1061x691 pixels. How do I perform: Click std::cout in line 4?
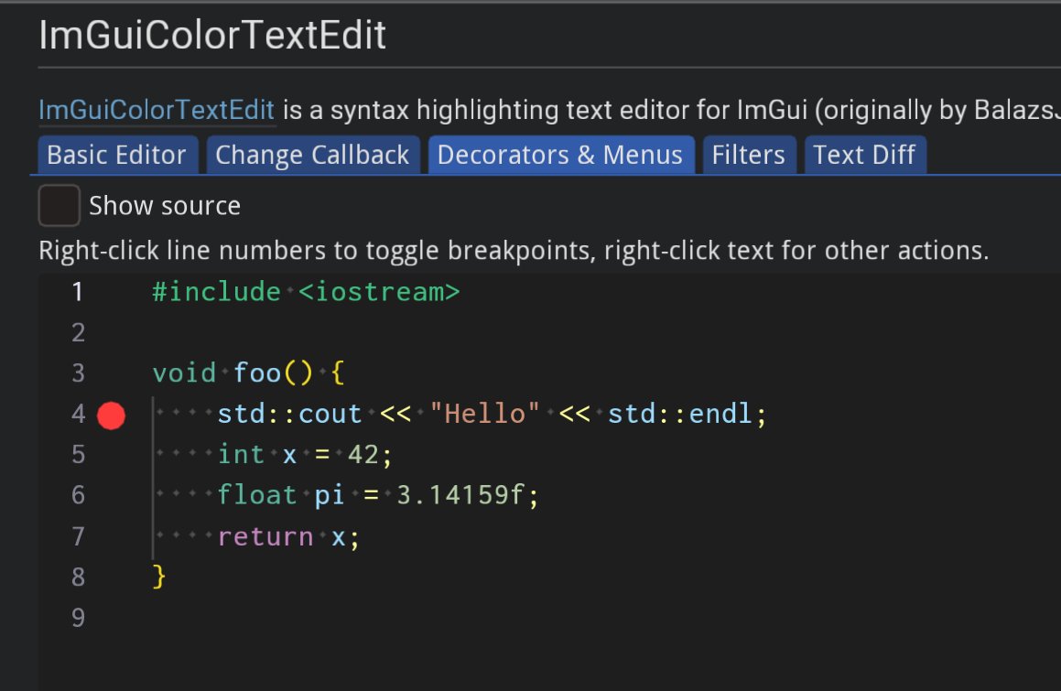[x=289, y=414]
